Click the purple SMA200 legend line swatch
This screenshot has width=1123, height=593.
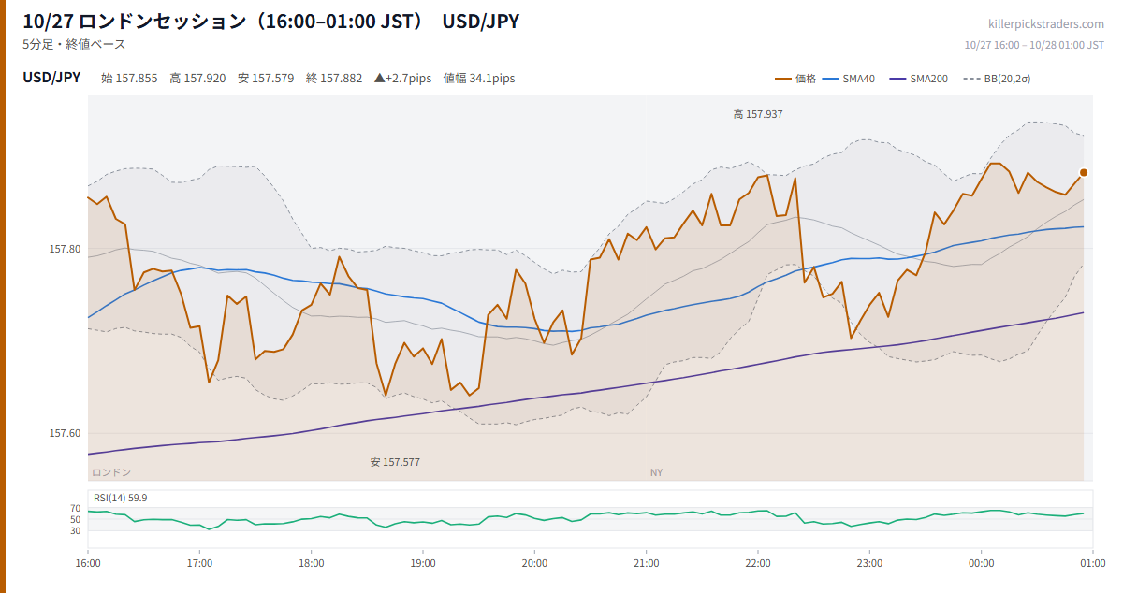pos(897,79)
